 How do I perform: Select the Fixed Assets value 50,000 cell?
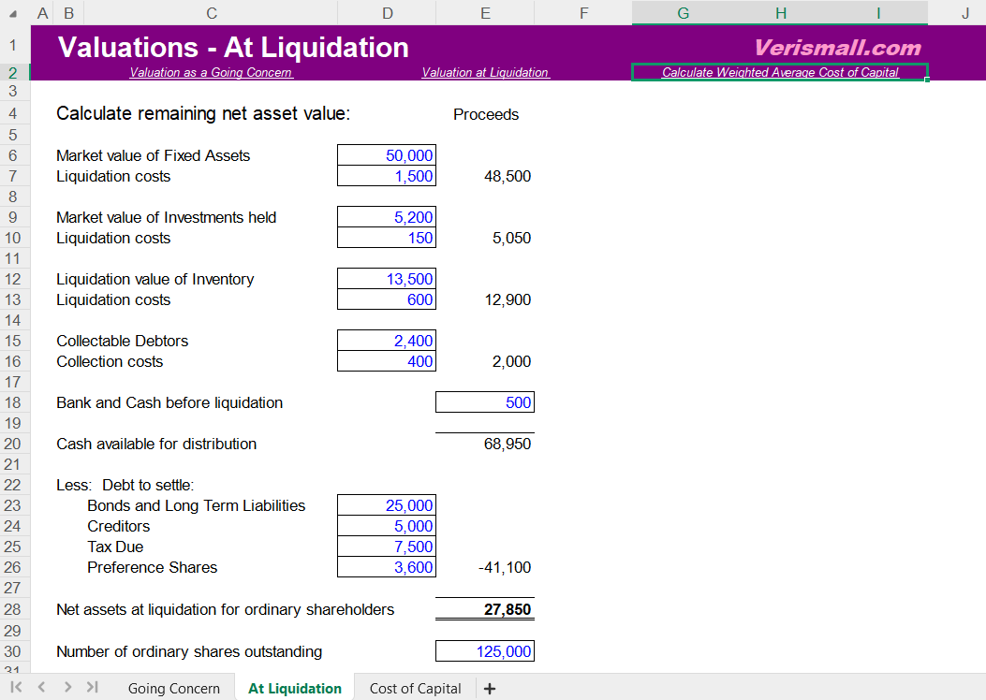click(x=387, y=156)
